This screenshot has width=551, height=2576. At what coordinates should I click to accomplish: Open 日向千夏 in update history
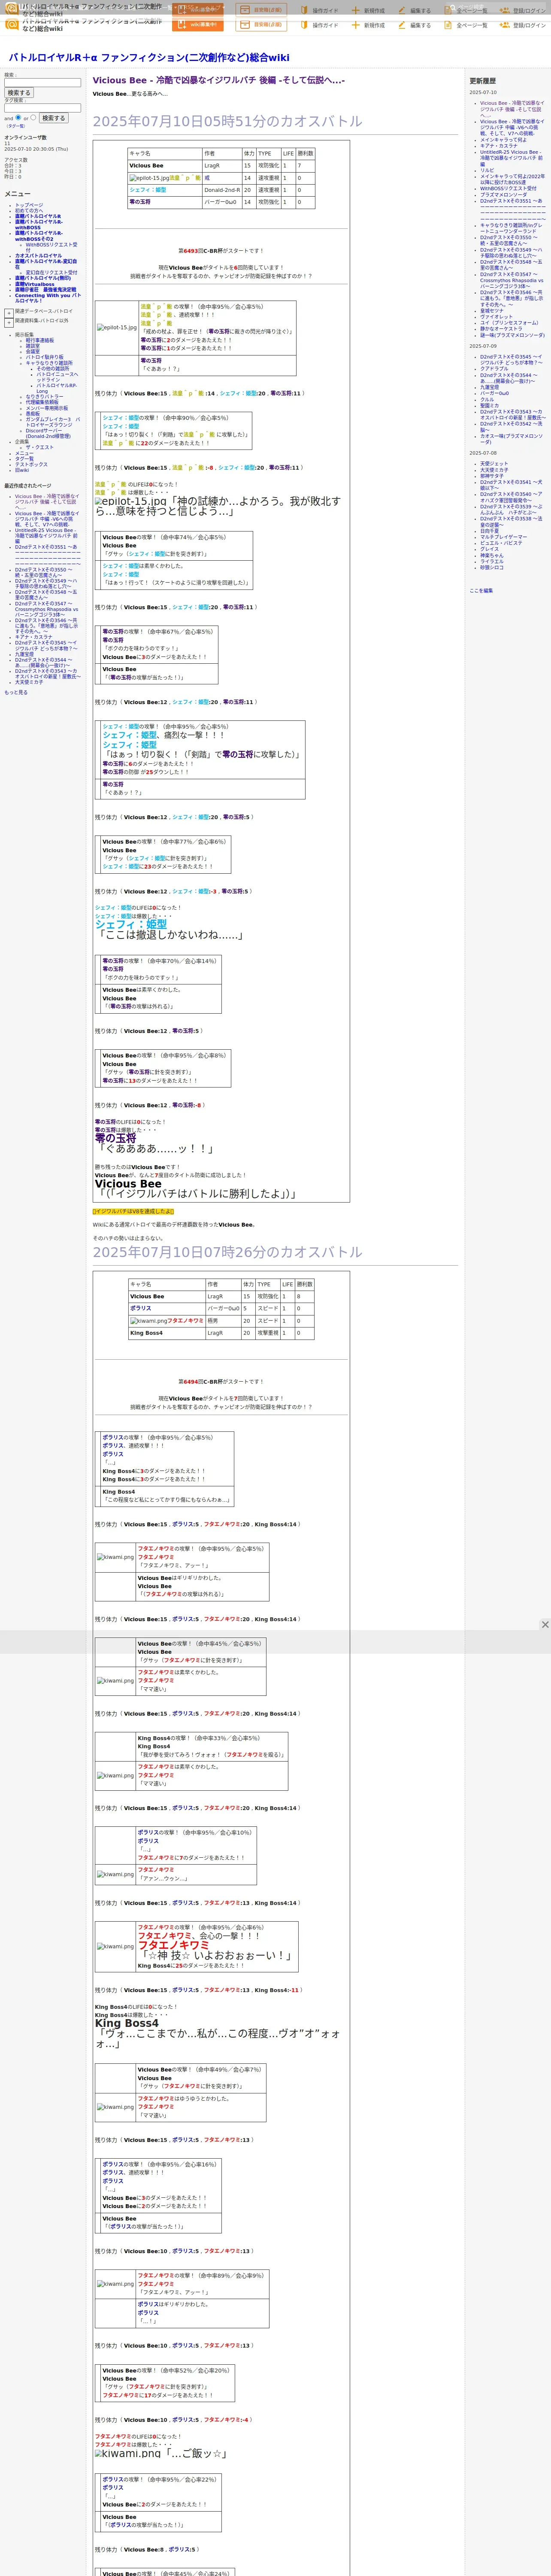490,531
